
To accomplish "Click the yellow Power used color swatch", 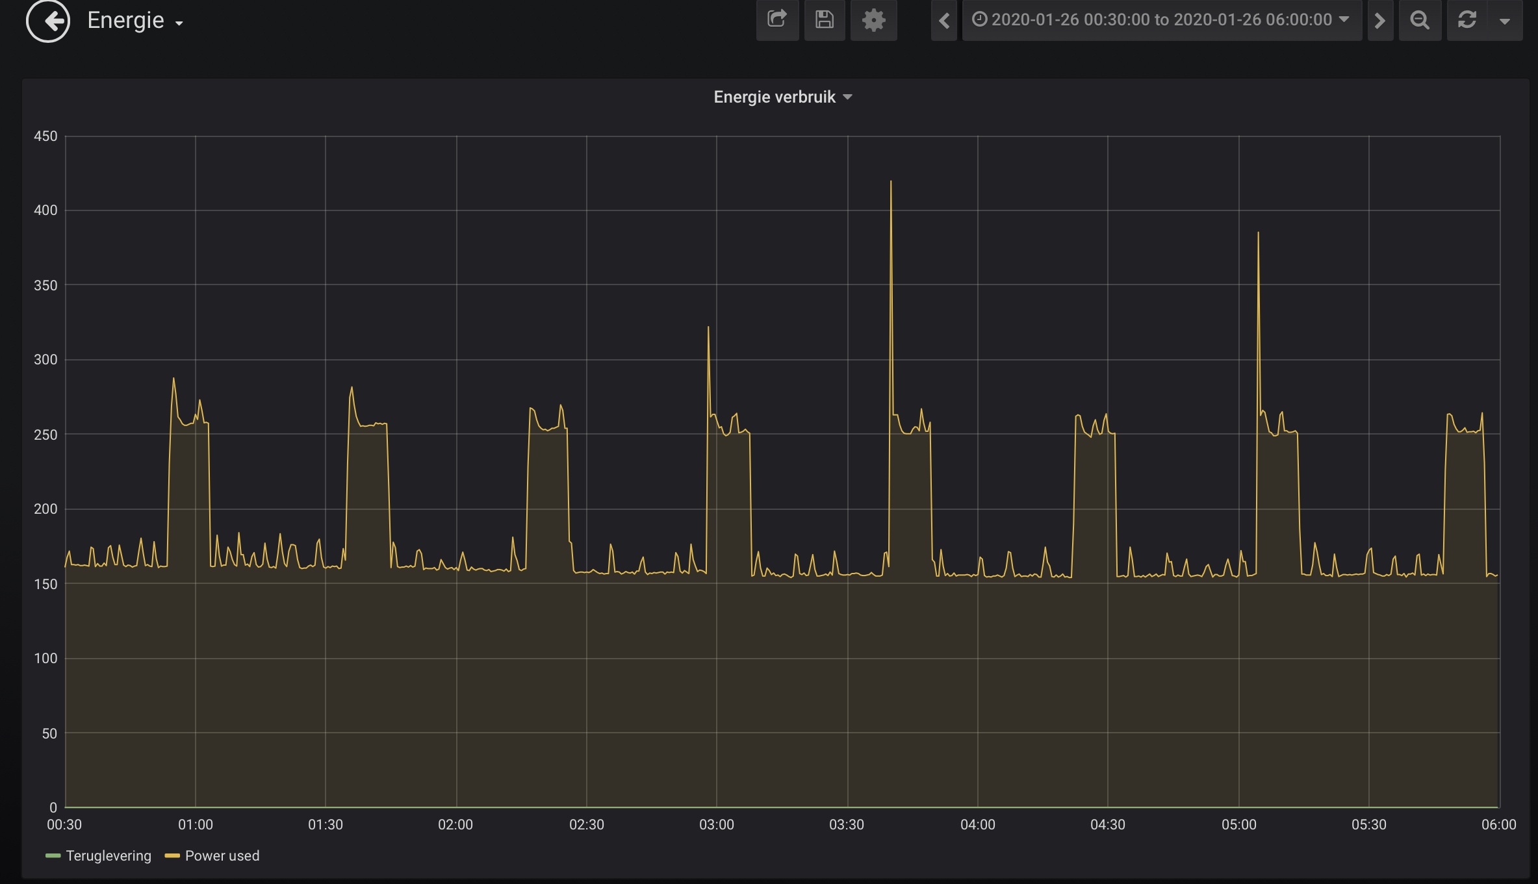I will [172, 855].
